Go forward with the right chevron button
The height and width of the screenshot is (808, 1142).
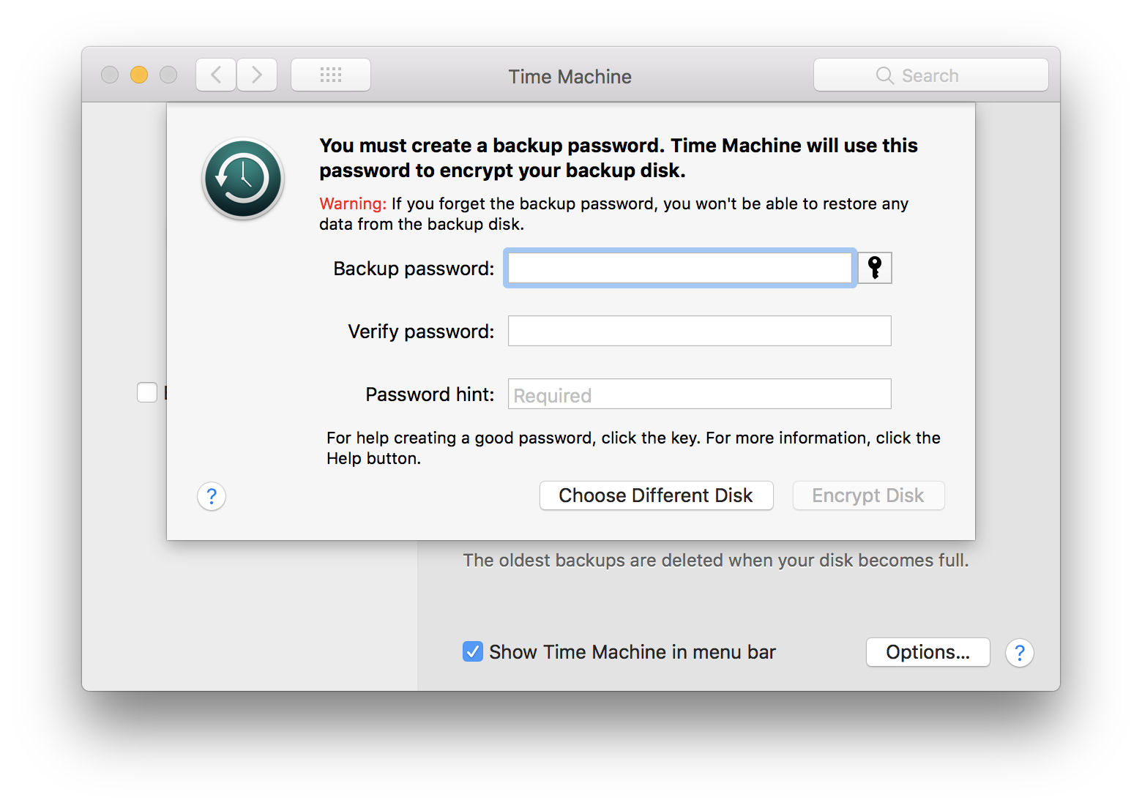tap(257, 75)
